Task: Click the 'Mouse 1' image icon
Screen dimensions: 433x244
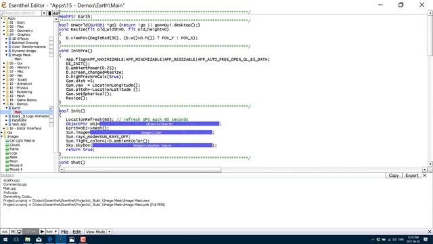Action: click(7, 169)
